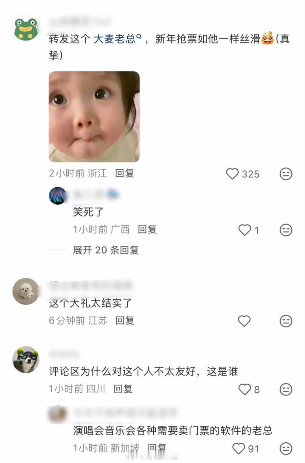Like the comment asking 这是谁
Image resolution: width=305 pixels, height=463 pixels.
coord(245,389)
